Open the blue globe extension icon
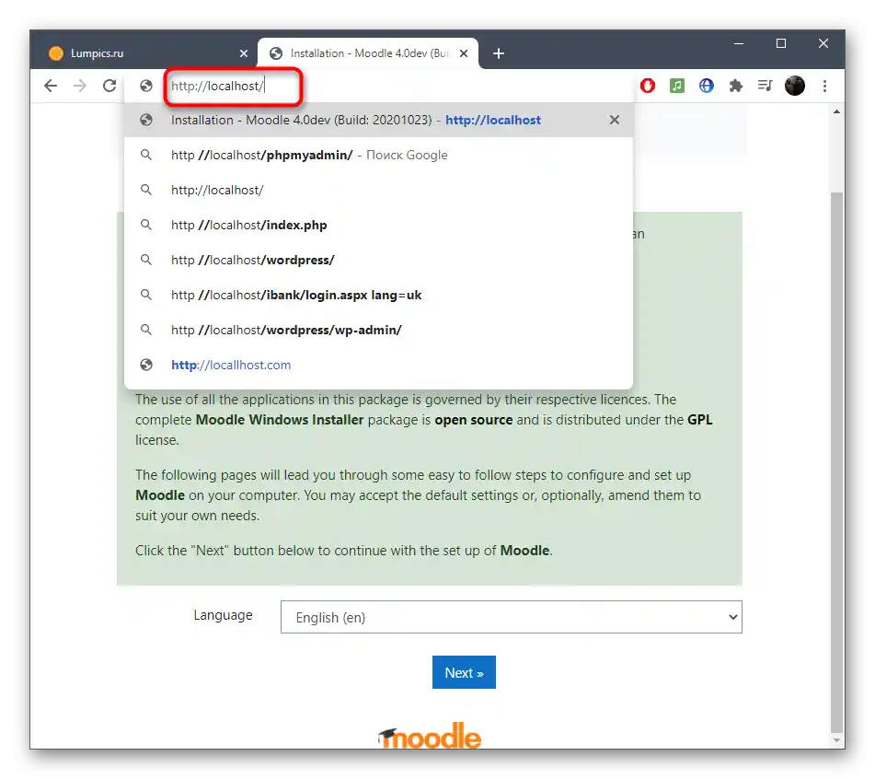Viewport: 875px width, 779px height. (707, 86)
